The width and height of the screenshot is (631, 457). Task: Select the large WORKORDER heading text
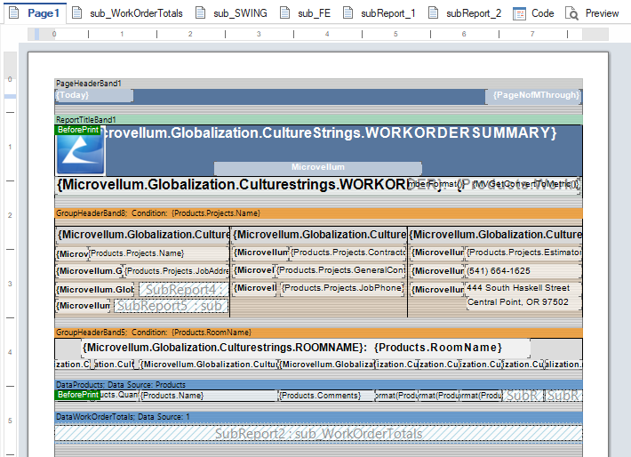pos(231,185)
